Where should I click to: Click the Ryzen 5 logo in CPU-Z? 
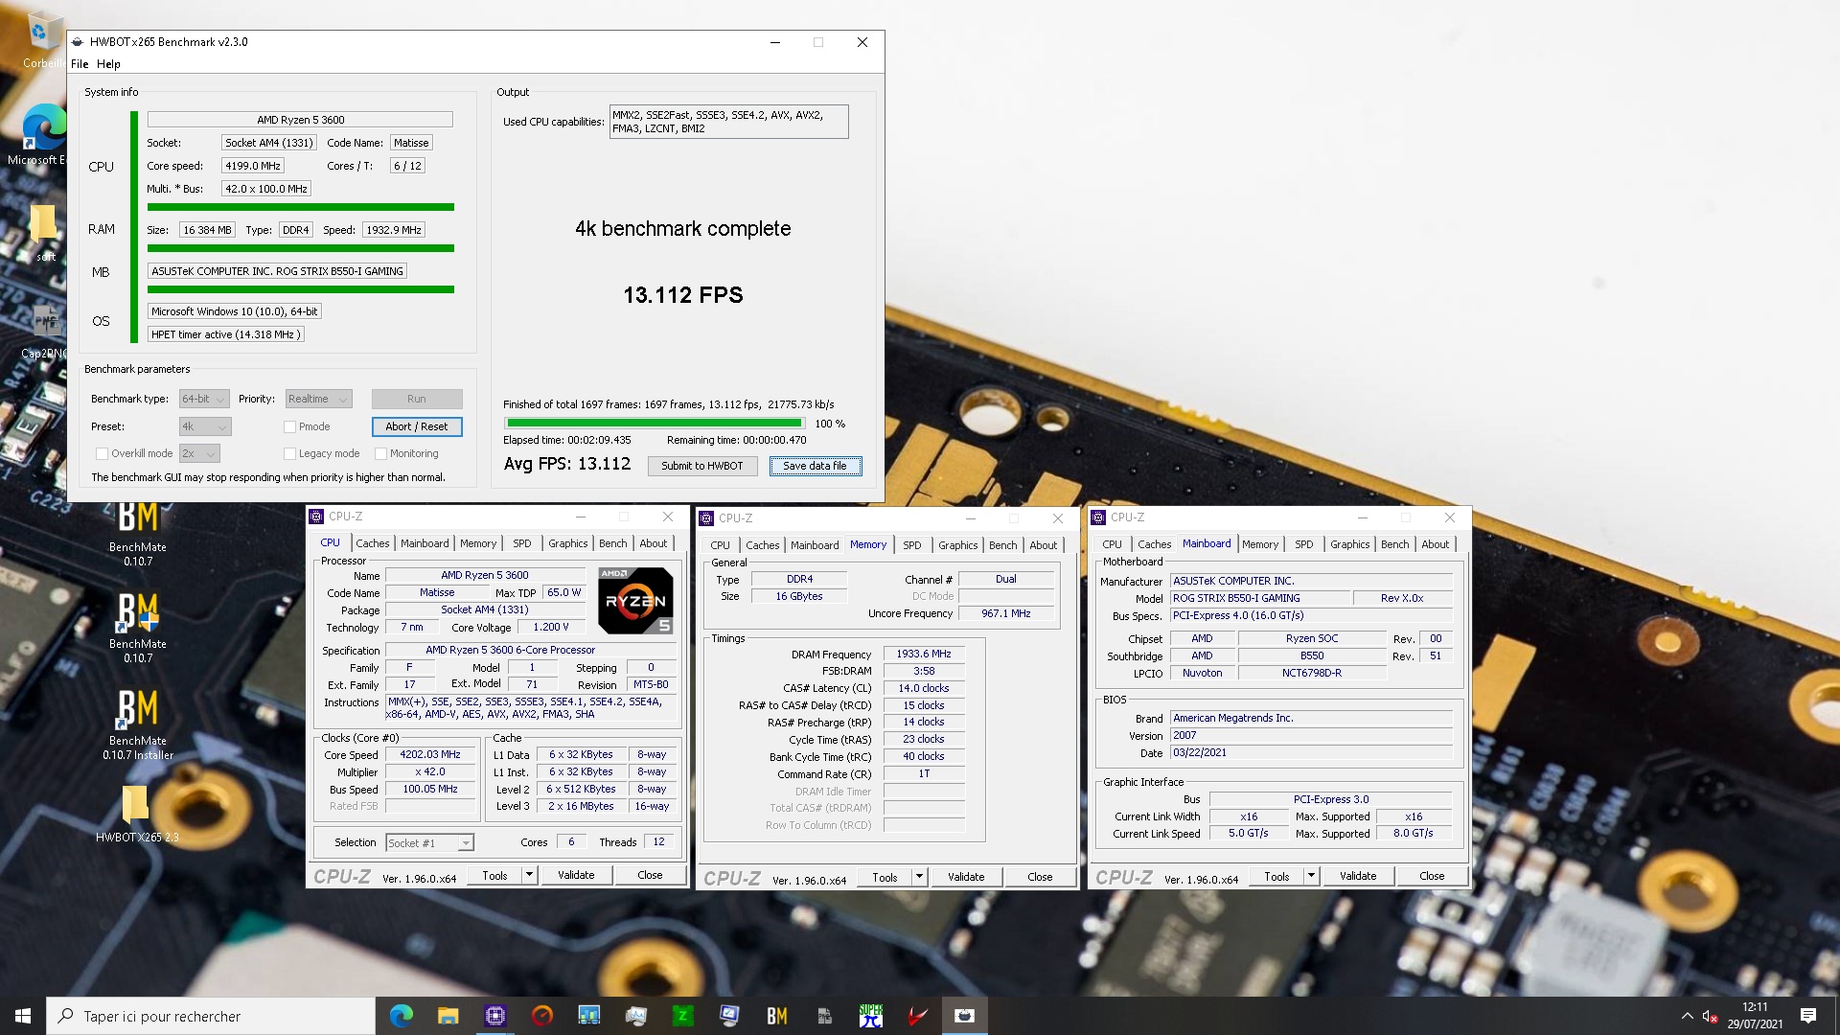click(635, 601)
